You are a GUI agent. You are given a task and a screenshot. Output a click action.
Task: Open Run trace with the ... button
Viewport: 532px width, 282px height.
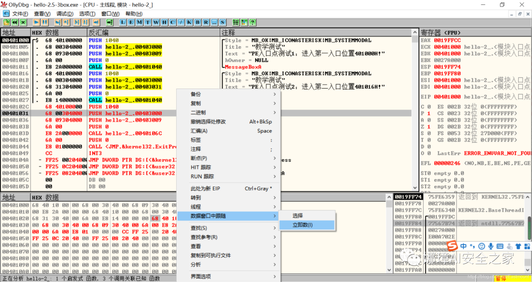[x=214, y=22]
